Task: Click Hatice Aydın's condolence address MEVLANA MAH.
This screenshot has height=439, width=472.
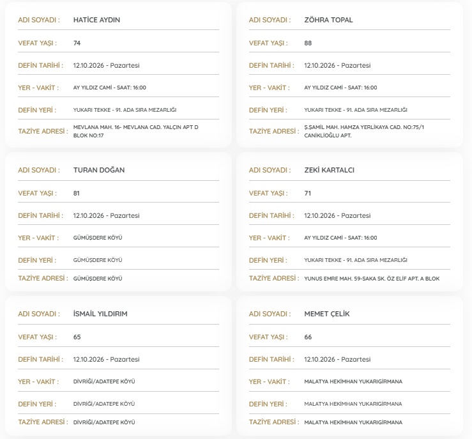Action: pyautogui.click(x=135, y=131)
